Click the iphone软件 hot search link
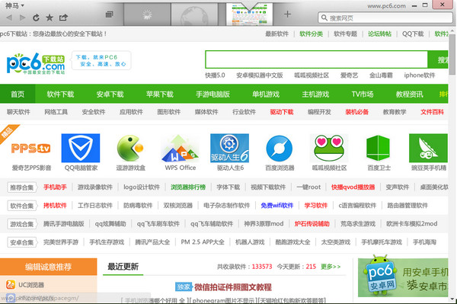 pyautogui.click(x=420, y=75)
